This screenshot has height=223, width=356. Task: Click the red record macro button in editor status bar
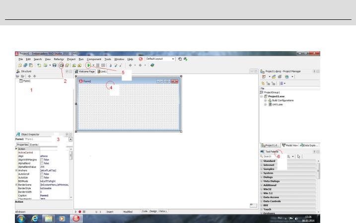click(x=80, y=212)
